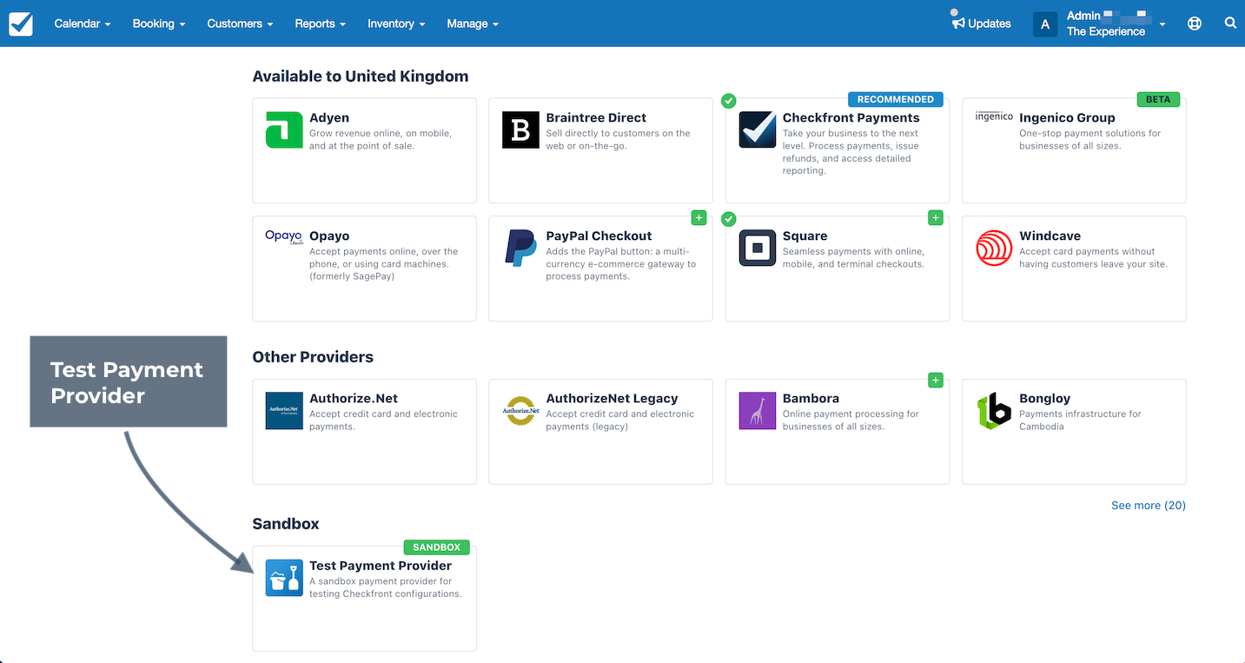Screen dimensions: 1245x663
Task: Click the 'Sandbox' section heading
Action: (x=286, y=524)
